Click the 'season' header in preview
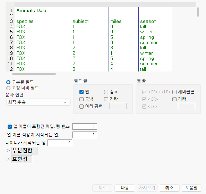Screen dimensions: 206x194 [x=148, y=22]
